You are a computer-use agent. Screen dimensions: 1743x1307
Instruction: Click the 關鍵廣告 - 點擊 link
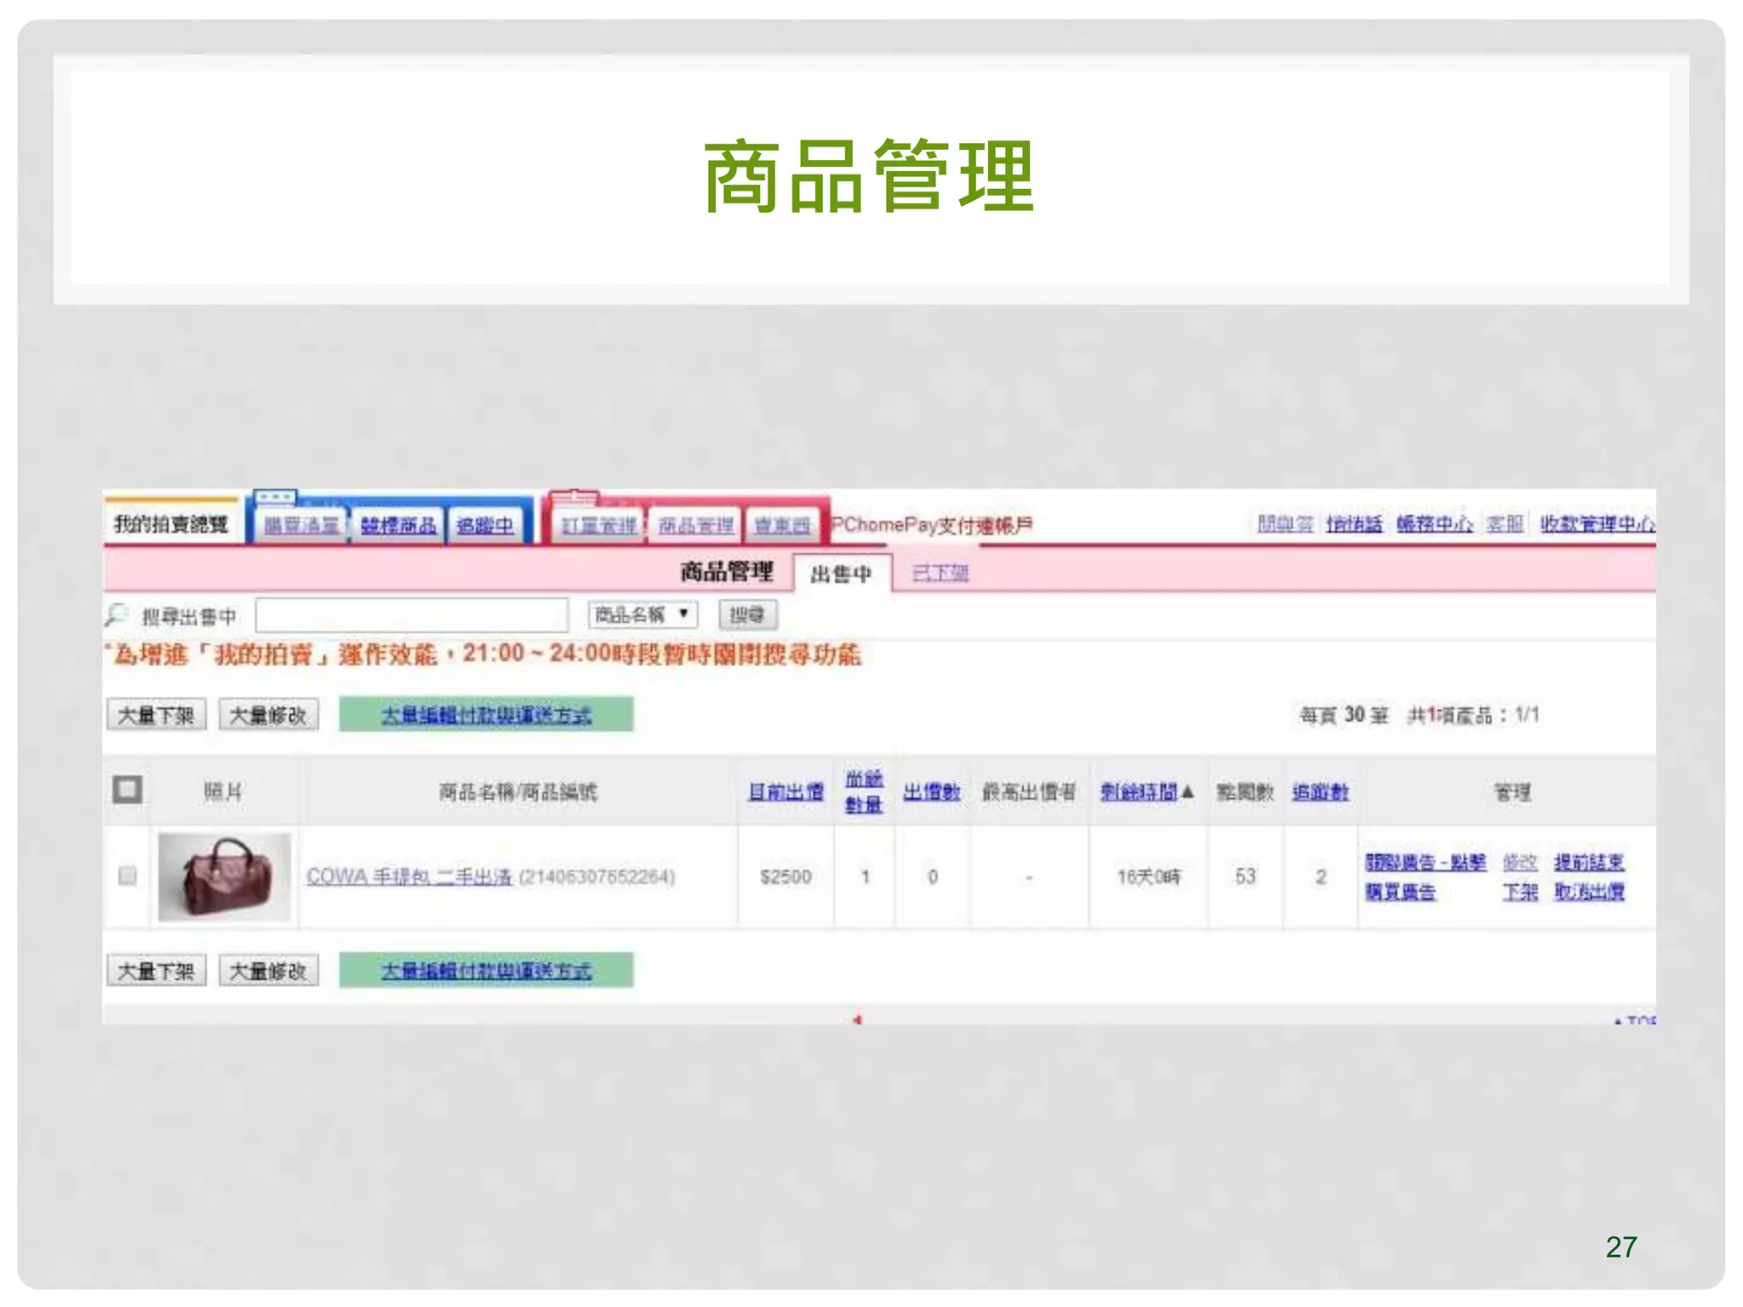[x=1426, y=862]
